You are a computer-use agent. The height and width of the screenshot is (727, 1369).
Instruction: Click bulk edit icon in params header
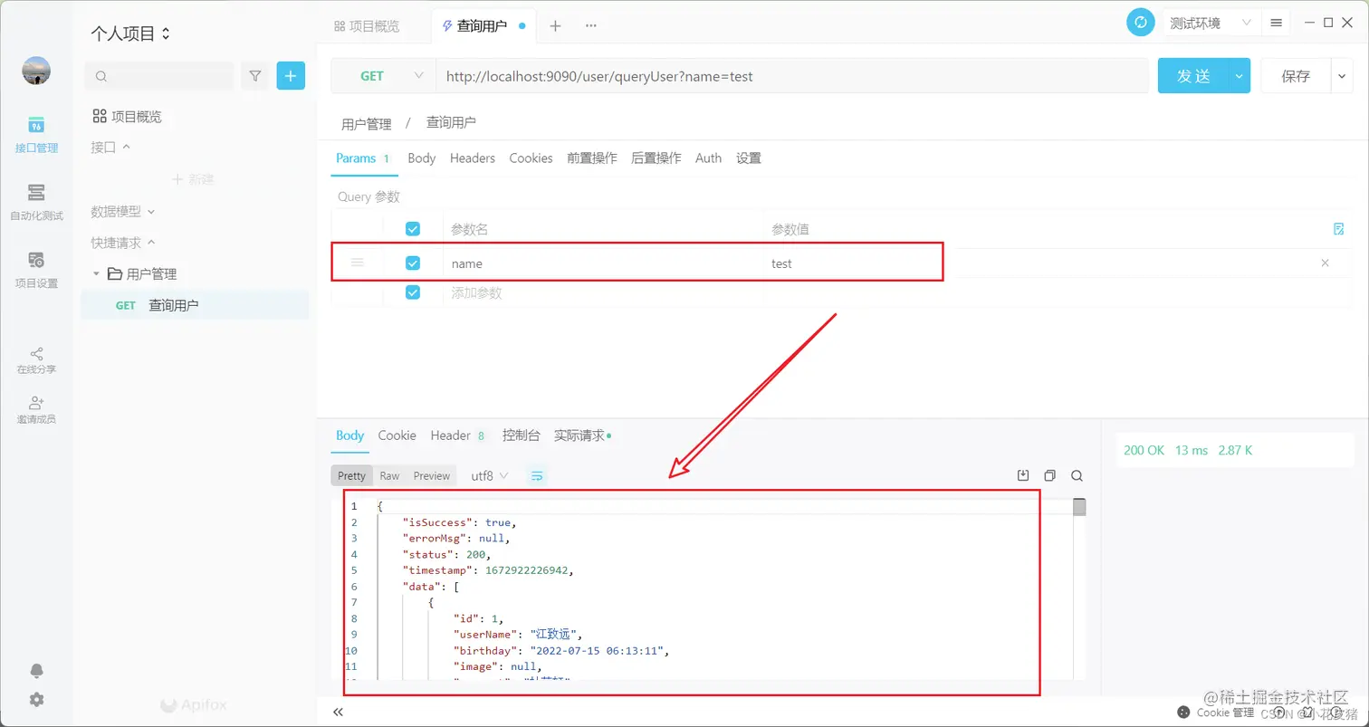click(1339, 229)
